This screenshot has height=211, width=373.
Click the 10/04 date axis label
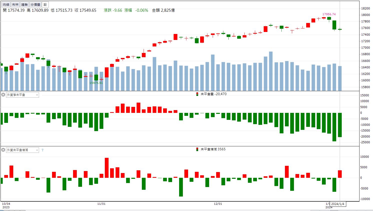tap(6, 204)
